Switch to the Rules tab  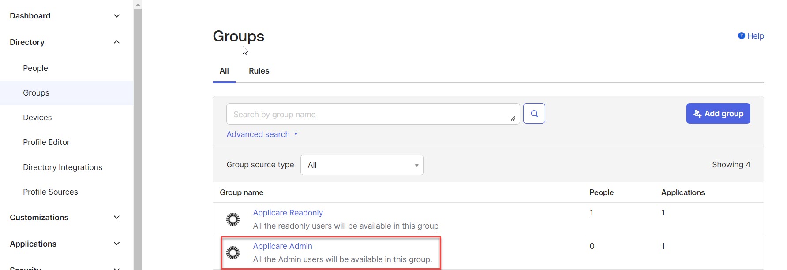tap(259, 71)
